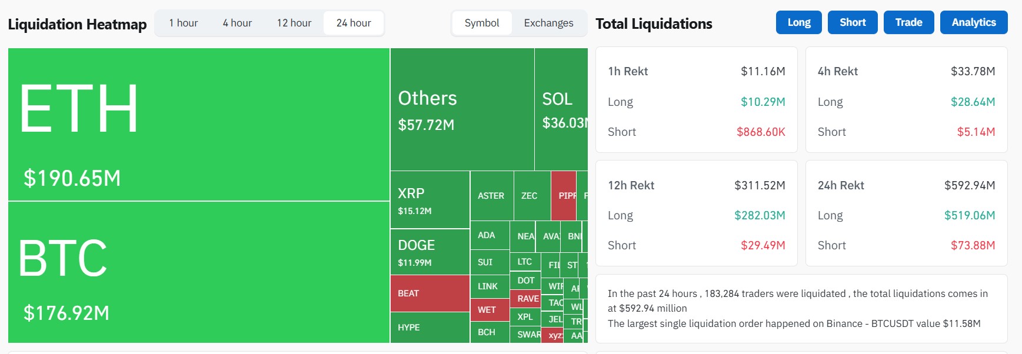This screenshot has width=1022, height=354.
Task: Click the 24h Rekt total $592.94M
Action: coord(970,185)
